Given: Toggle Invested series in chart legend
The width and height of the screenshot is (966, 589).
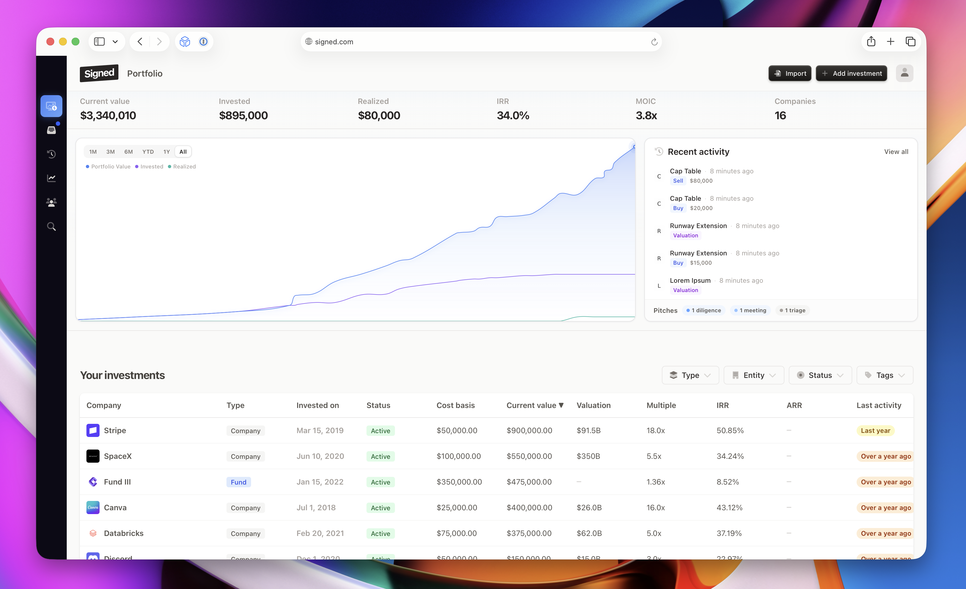Looking at the screenshot, I should coord(149,167).
